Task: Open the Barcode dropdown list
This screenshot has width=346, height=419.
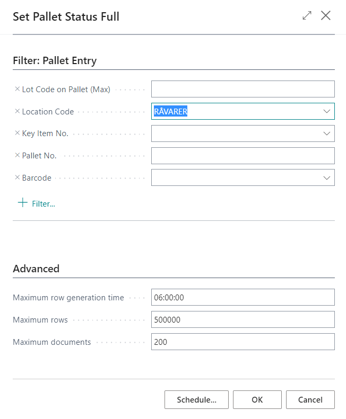Action: (x=326, y=178)
